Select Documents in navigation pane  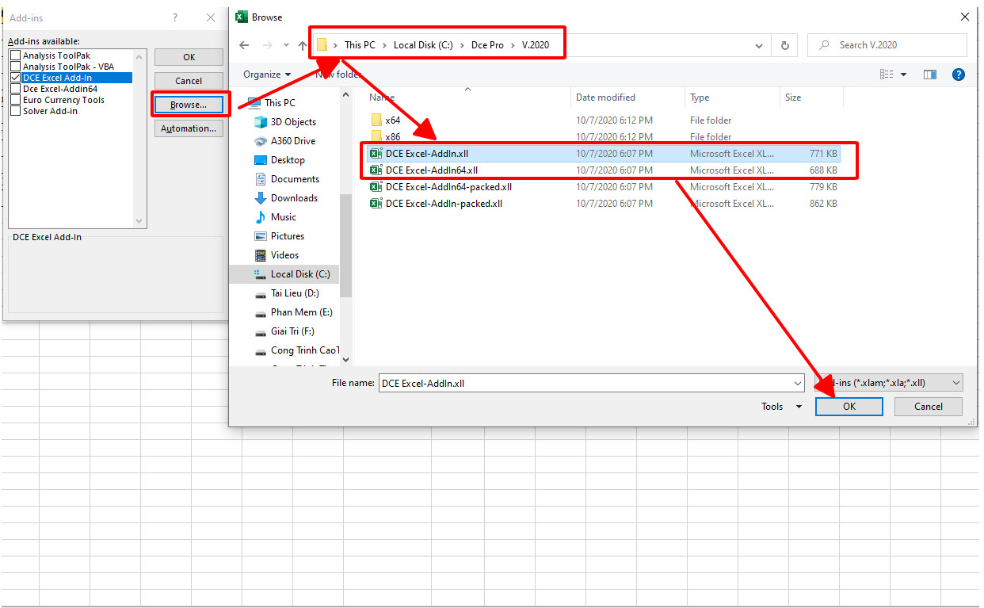point(295,179)
